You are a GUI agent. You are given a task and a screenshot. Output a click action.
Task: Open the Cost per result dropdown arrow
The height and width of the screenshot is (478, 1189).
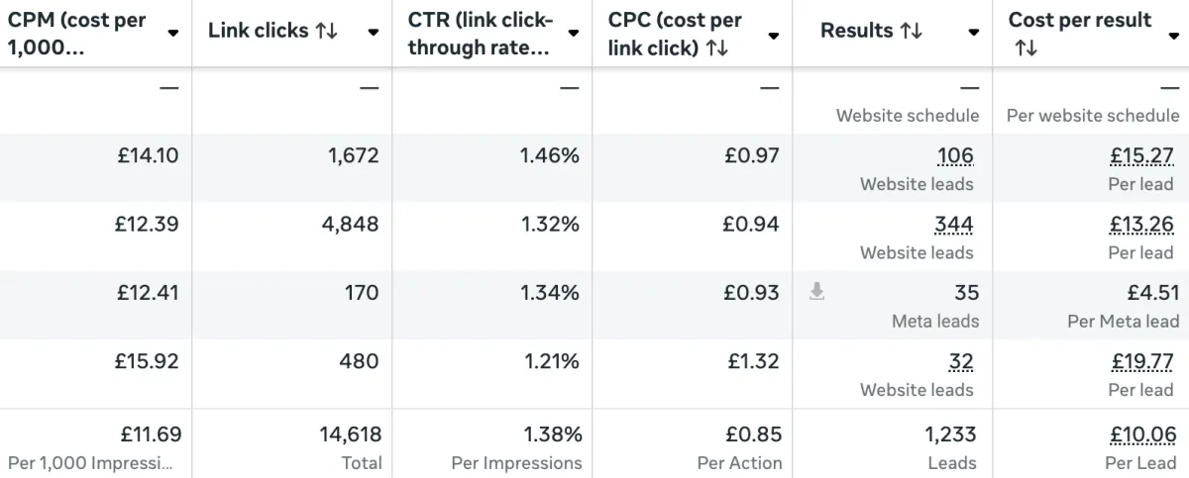tap(1174, 34)
